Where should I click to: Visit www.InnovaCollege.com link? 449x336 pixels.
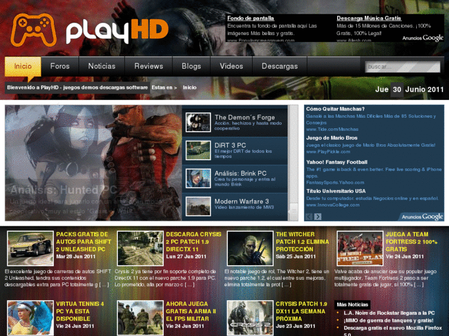(x=333, y=205)
